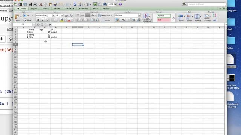Viewport: 241px width, 135px height.
Task: Open the font name dropdown Calibri (Body)
Action: coord(53,15)
